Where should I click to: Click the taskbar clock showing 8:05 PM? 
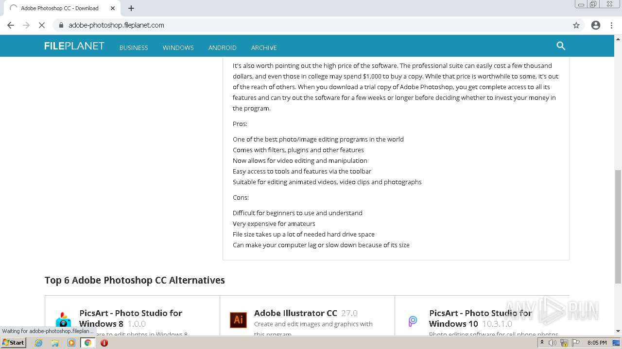tap(597, 343)
